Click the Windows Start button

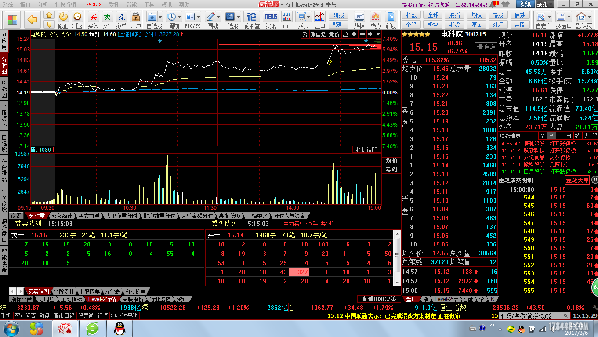[10, 329]
